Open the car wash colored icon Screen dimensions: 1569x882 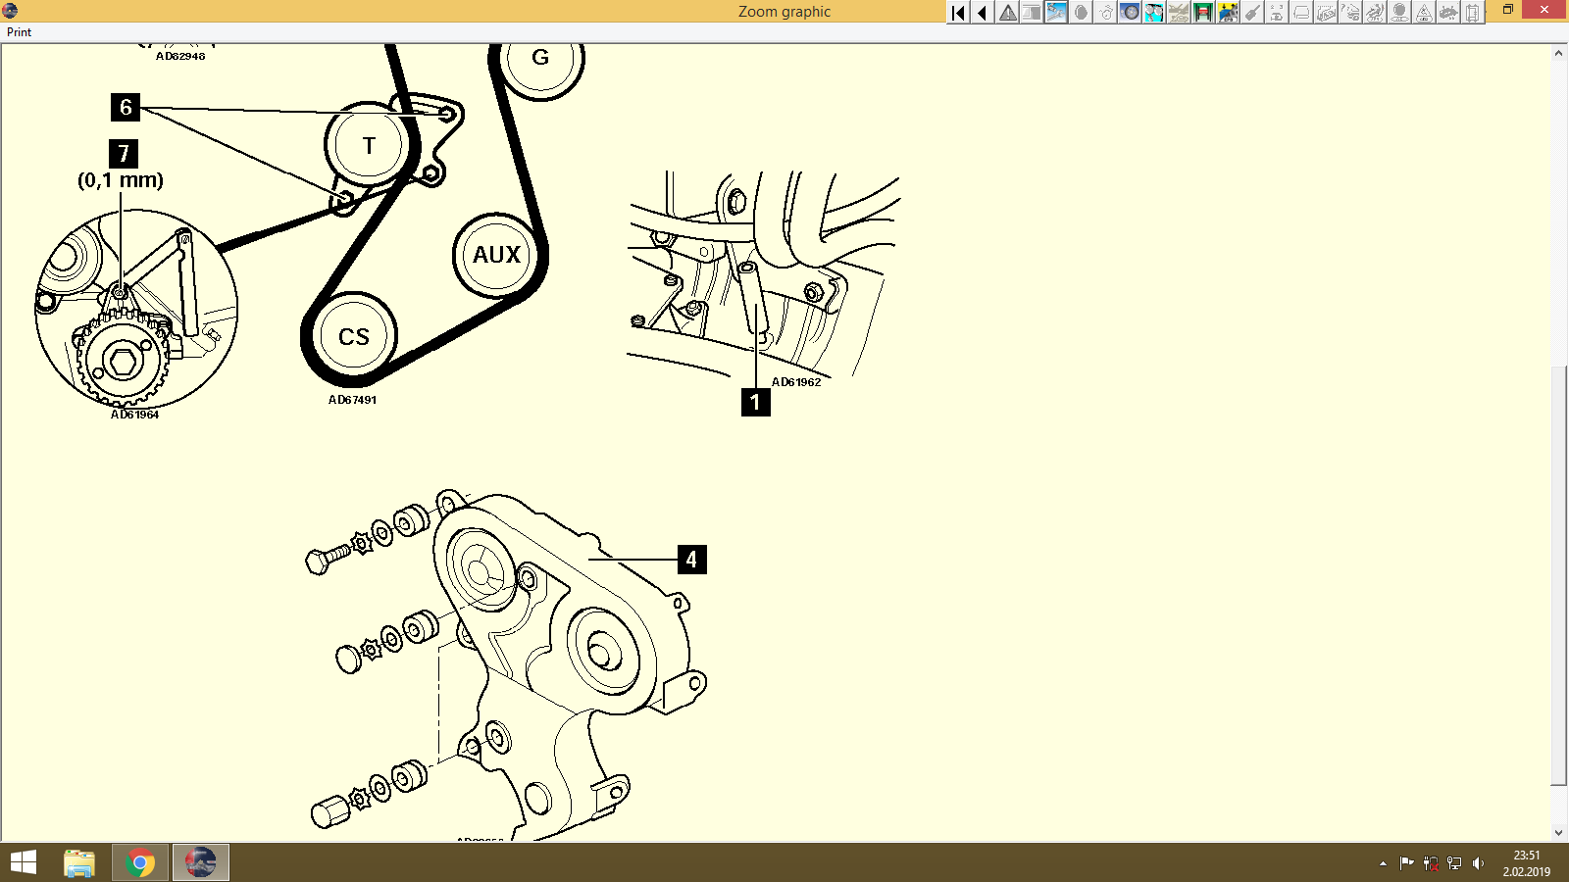click(x=1228, y=13)
